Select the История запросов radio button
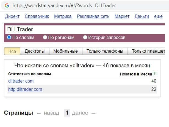The image size is (169, 127). click(85, 38)
